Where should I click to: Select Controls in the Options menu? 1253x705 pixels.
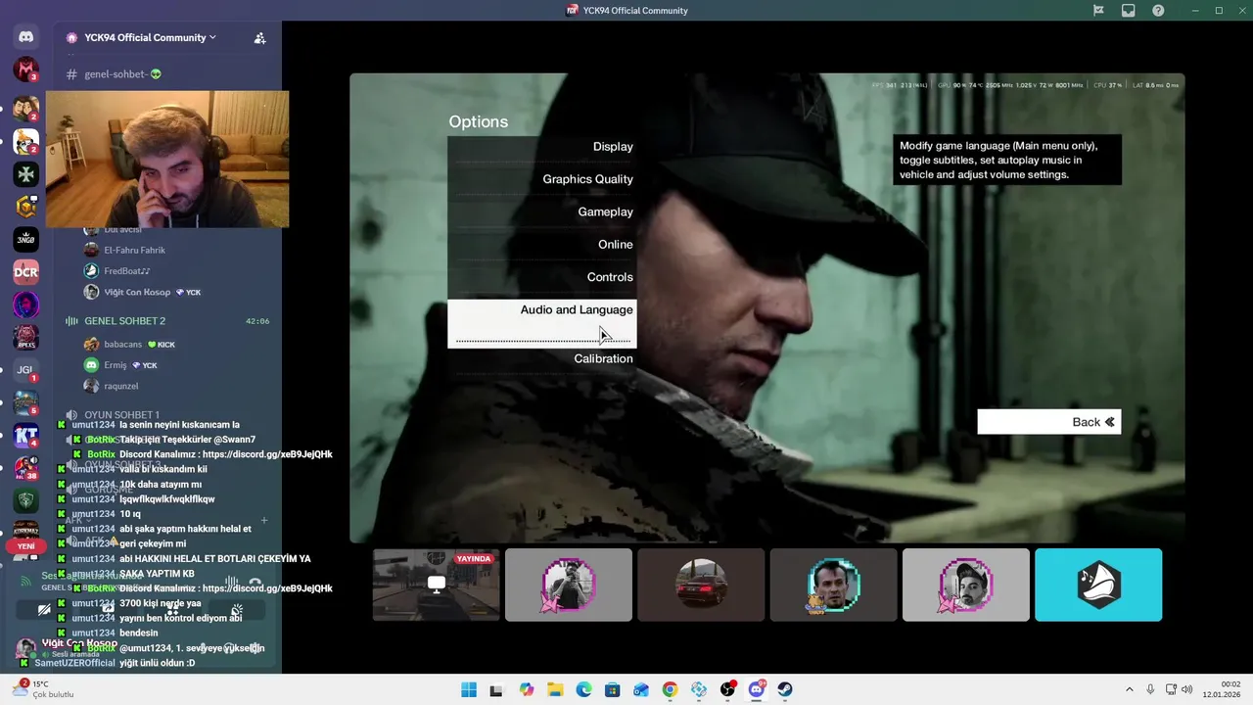(542, 277)
